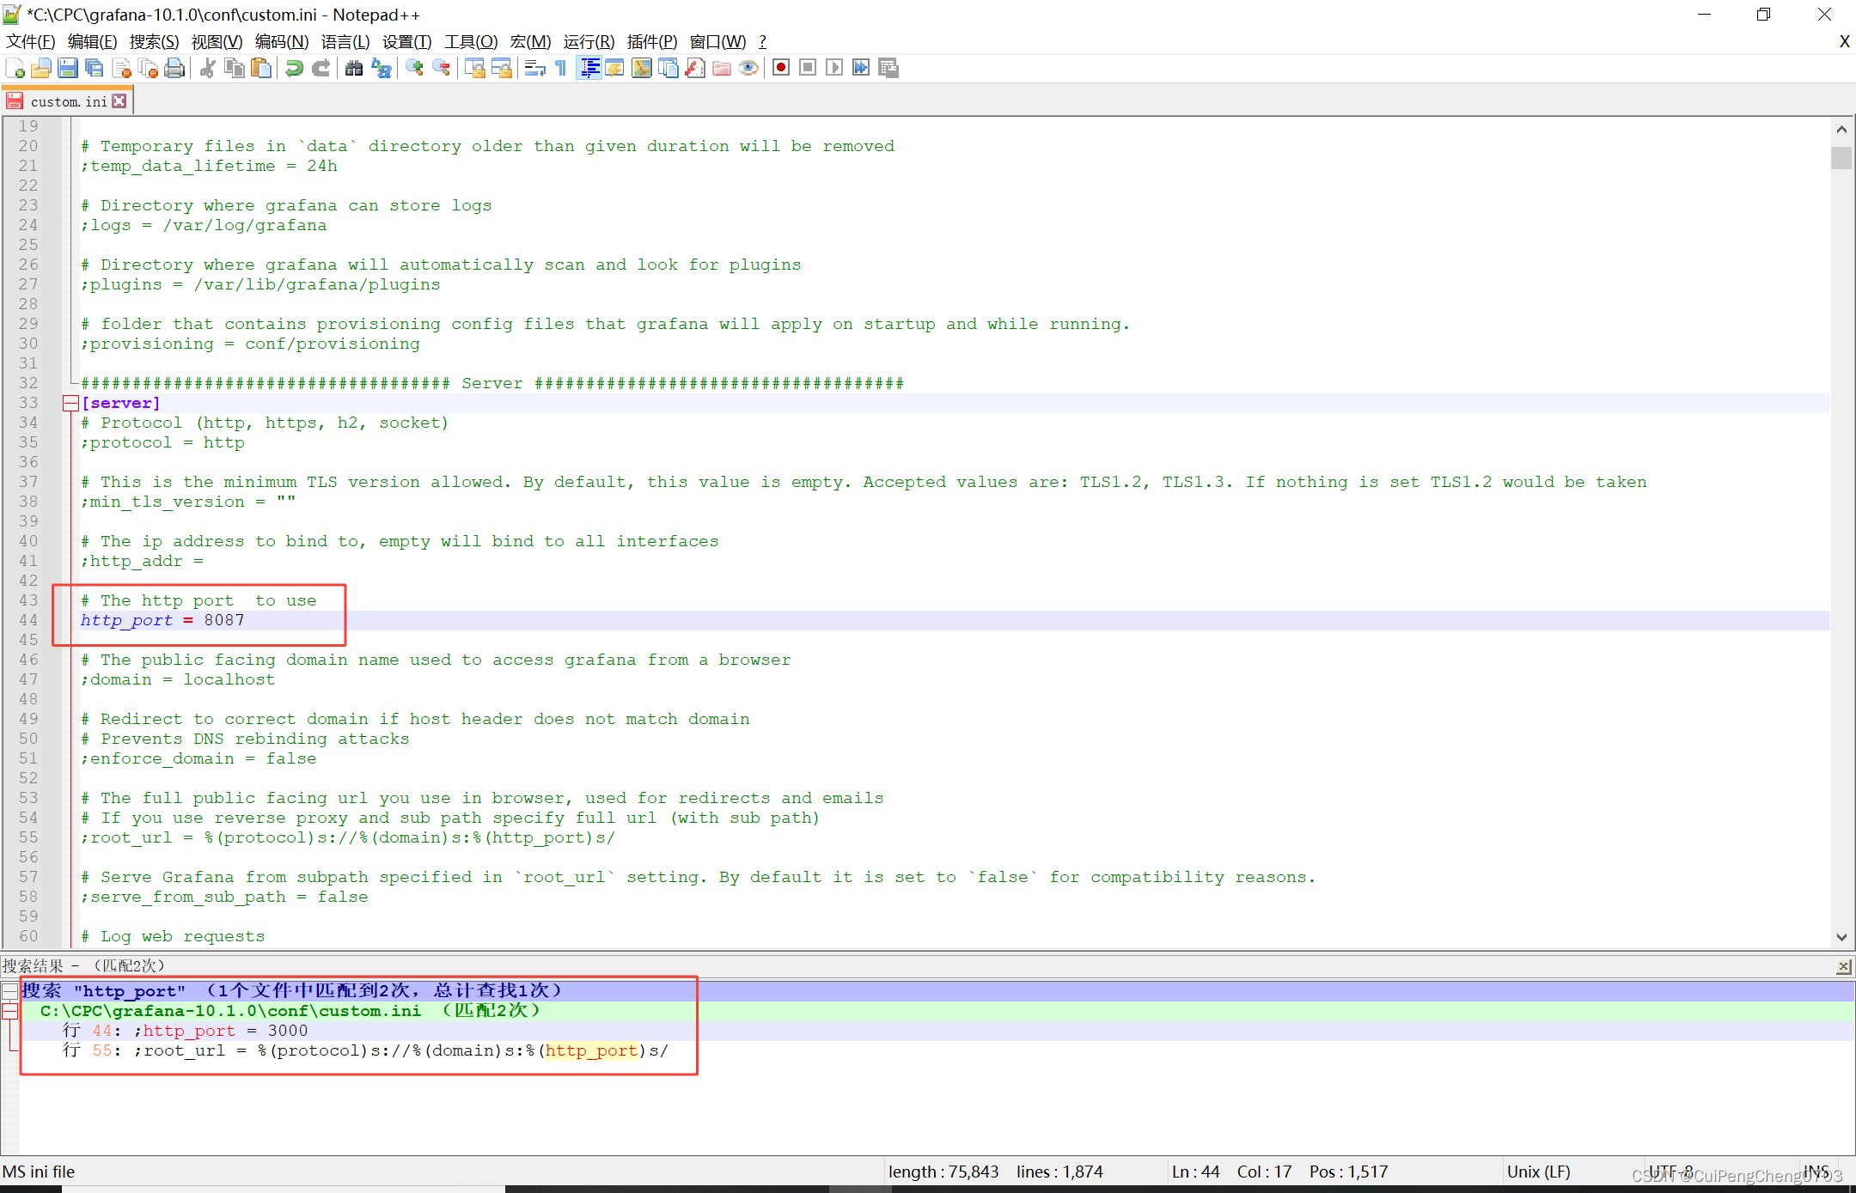This screenshot has width=1856, height=1193.
Task: Open Find with binoculars icon
Action: 353,68
